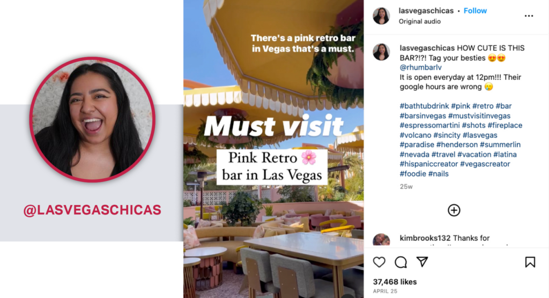Screen dimensions: 549x298
Task: Click the Must visit reel video
Action: [273, 149]
